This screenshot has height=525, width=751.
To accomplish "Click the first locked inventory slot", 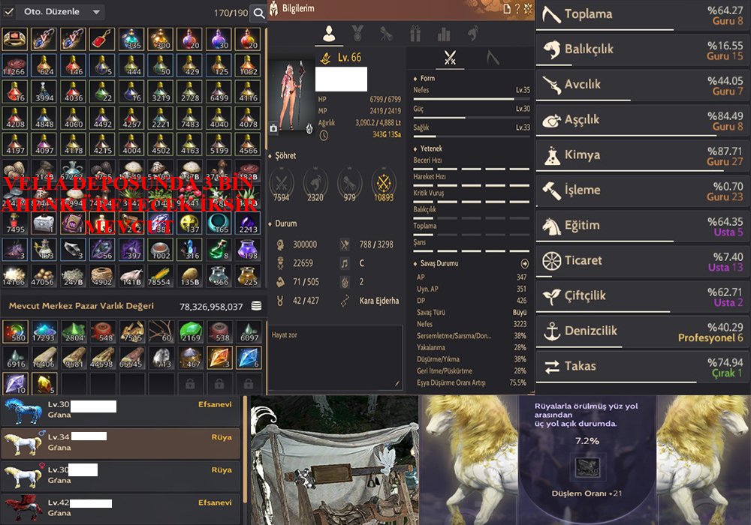I will point(190,383).
